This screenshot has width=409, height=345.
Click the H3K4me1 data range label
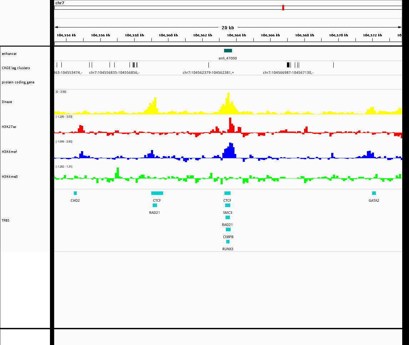coord(64,141)
